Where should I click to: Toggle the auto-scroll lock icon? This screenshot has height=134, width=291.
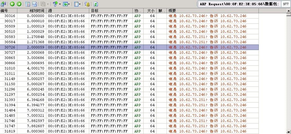point(87,4)
